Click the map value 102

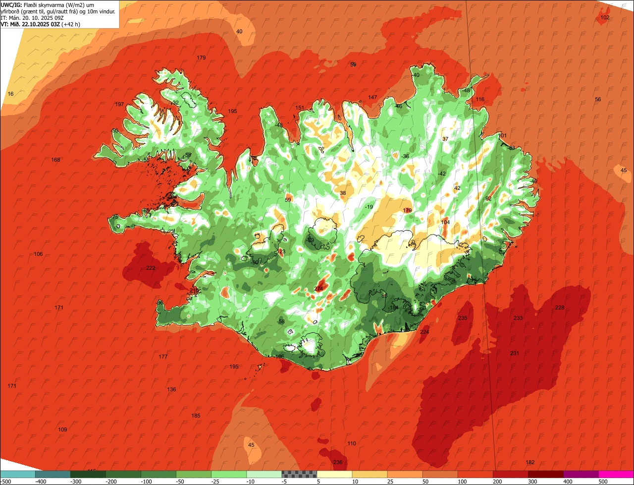[605, 17]
